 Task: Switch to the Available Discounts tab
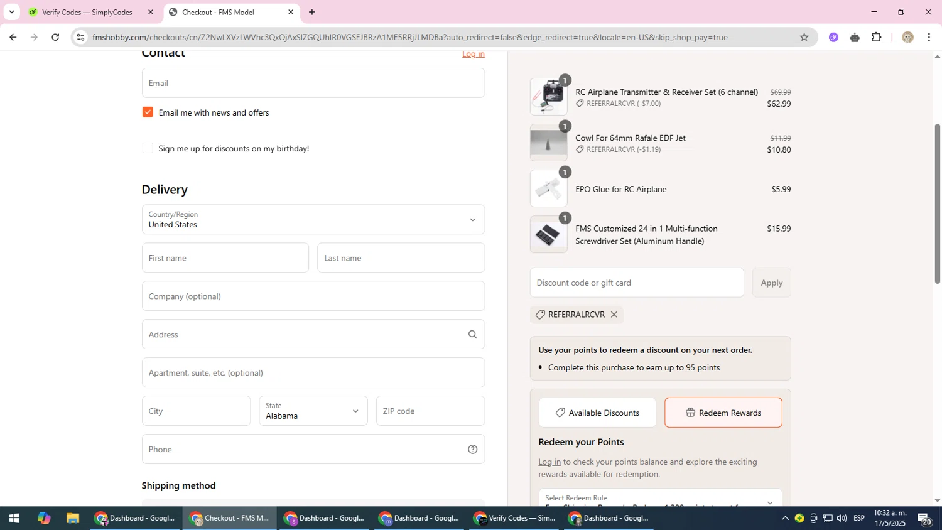[x=597, y=413]
